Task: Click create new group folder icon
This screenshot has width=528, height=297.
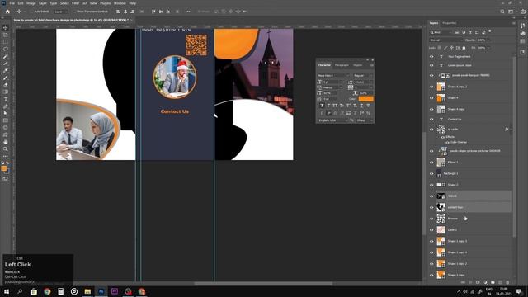Action: [x=493, y=282]
